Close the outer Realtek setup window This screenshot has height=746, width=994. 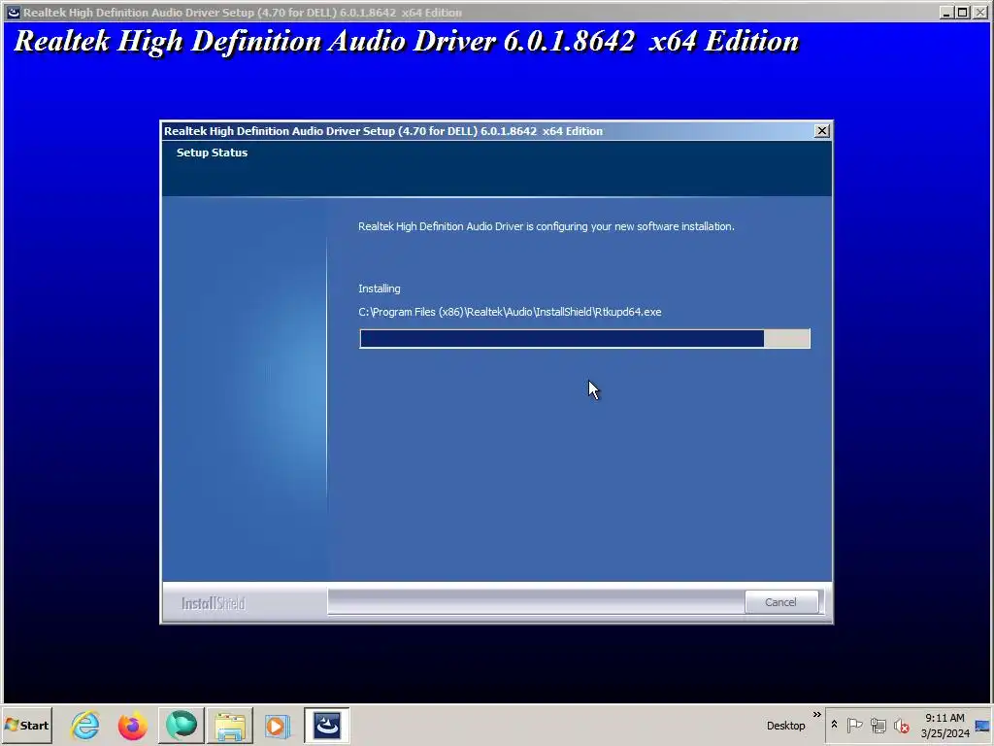click(980, 12)
